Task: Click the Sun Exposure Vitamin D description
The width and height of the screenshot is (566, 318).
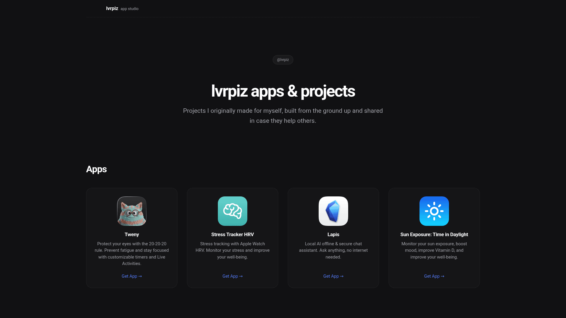Action: click(x=434, y=250)
